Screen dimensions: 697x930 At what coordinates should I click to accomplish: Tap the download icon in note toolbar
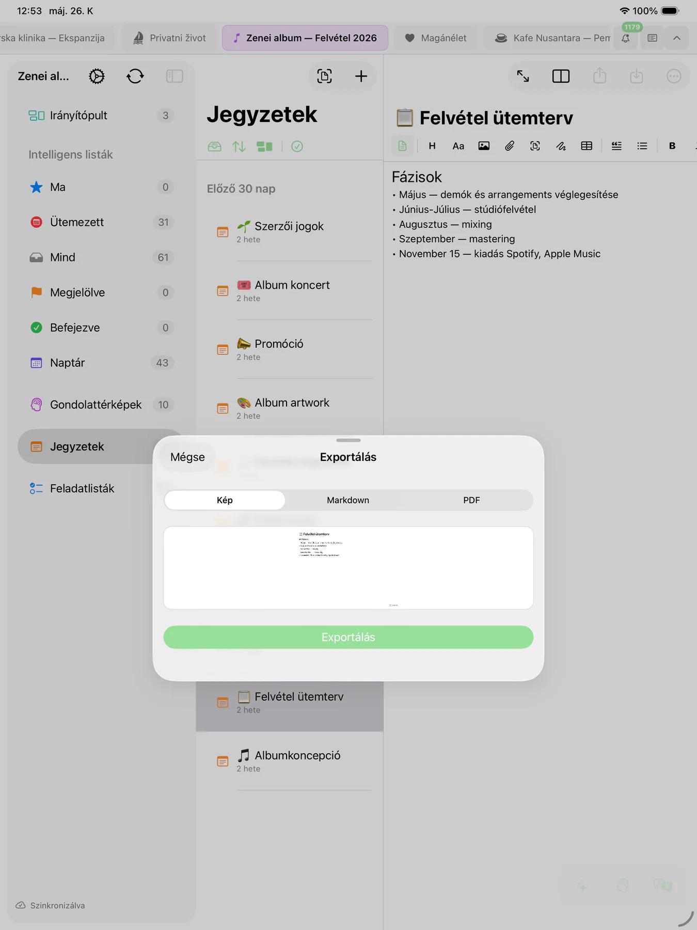click(x=637, y=76)
